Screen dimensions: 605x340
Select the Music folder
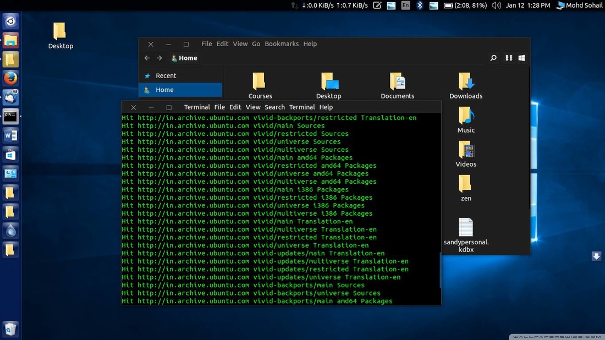click(x=466, y=120)
